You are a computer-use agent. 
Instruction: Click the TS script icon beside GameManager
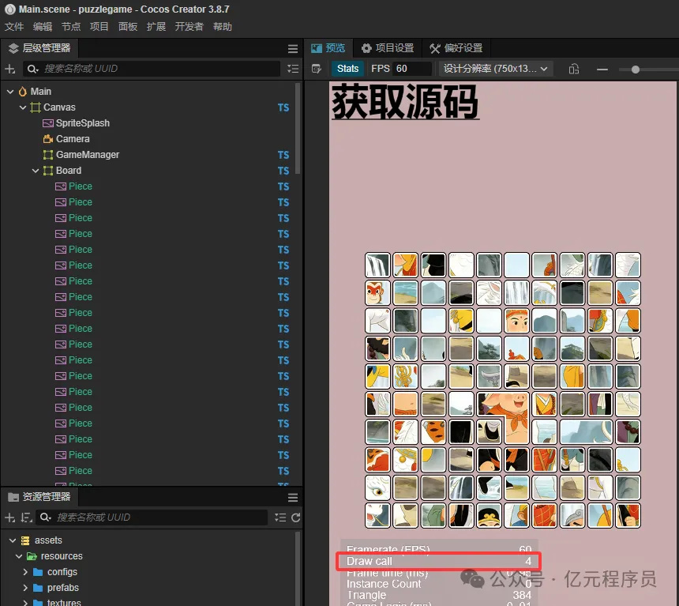point(283,155)
